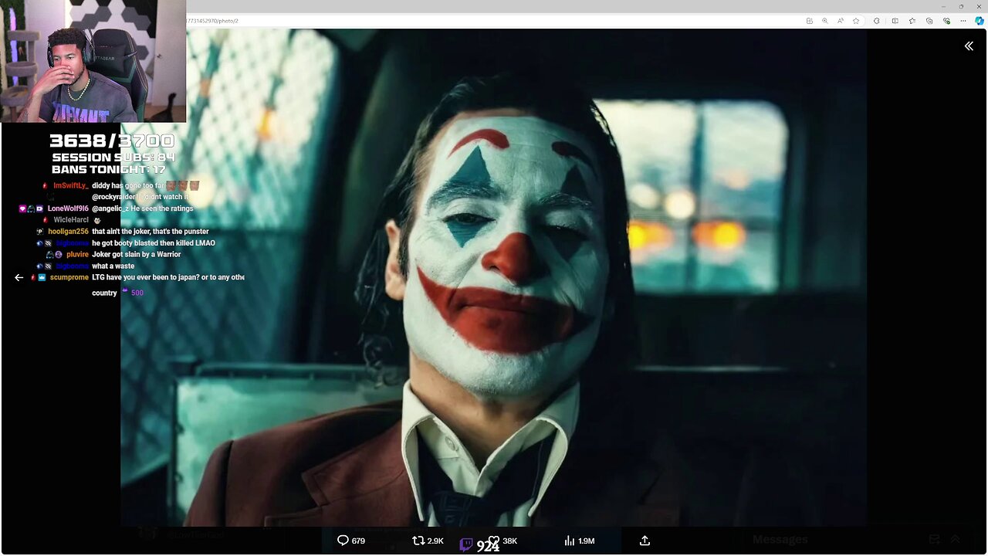Click the streamer webcam overlay
Screen dimensions: 988x556
pos(93,61)
